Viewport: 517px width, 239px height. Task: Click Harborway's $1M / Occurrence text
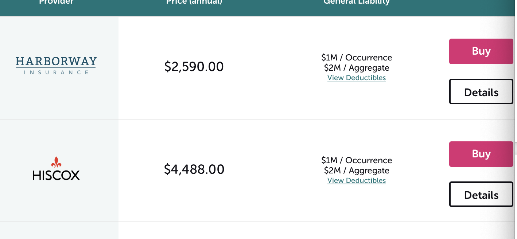click(356, 58)
